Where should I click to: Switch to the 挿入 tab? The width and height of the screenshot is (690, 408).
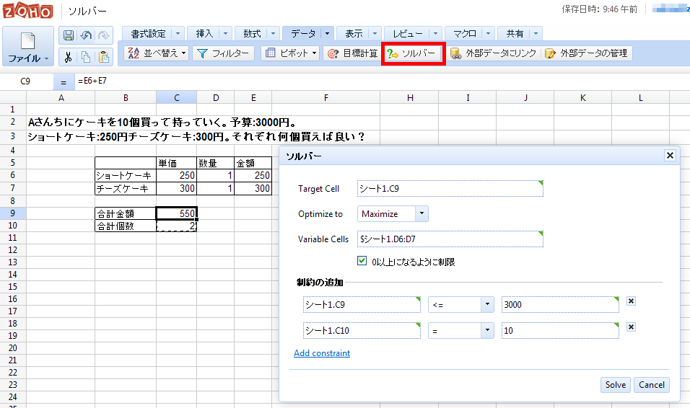(204, 33)
